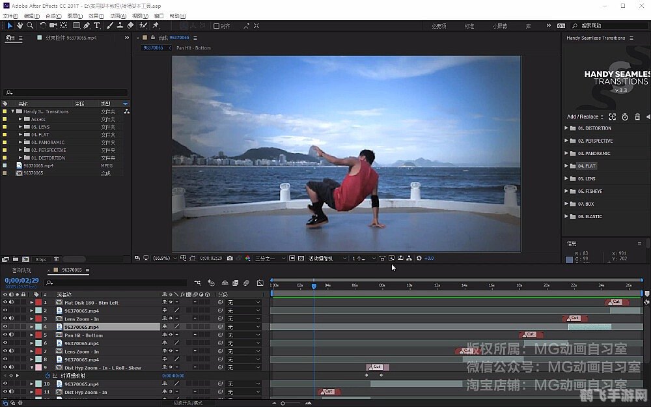The width and height of the screenshot is (651, 407).
Task: Open the 效果(T) menu
Action: (x=96, y=16)
